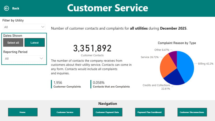Open the Customer Service navigation page
Screen dimensions: 215x121
pyautogui.click(x=65, y=112)
